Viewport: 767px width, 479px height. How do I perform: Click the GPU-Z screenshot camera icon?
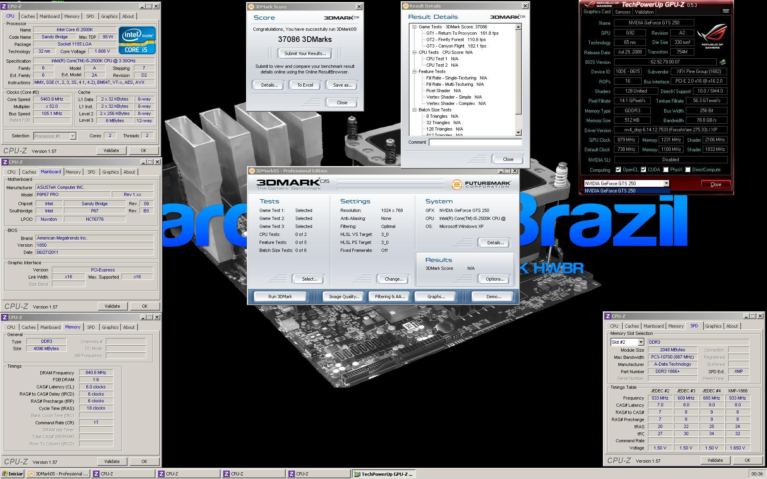coord(725,11)
